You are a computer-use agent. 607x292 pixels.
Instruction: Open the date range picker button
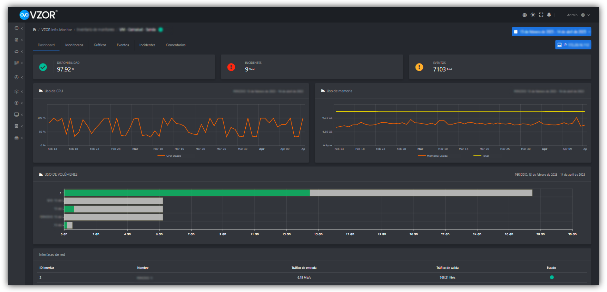pos(551,32)
